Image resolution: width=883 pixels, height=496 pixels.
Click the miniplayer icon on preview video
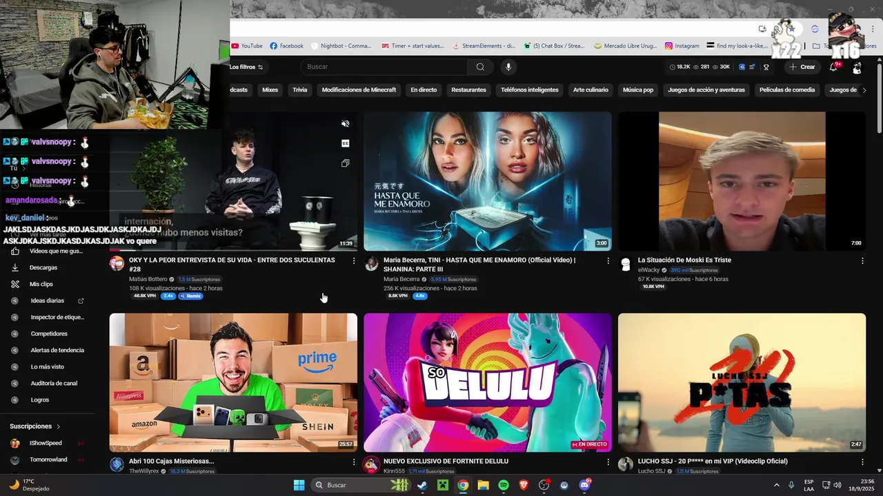(x=346, y=163)
